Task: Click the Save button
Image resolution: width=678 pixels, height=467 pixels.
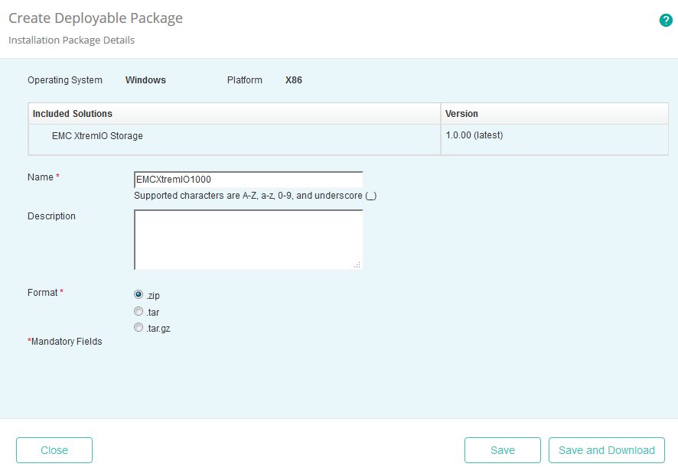Action: coord(502,450)
